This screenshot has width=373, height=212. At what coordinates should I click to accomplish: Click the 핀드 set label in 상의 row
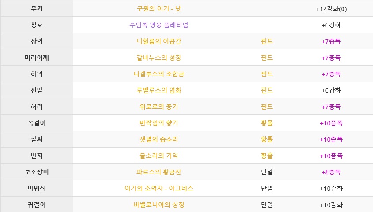pyautogui.click(x=267, y=42)
